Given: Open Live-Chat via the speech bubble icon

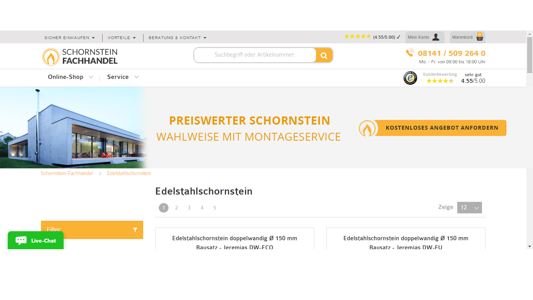Looking at the screenshot, I should [20, 240].
